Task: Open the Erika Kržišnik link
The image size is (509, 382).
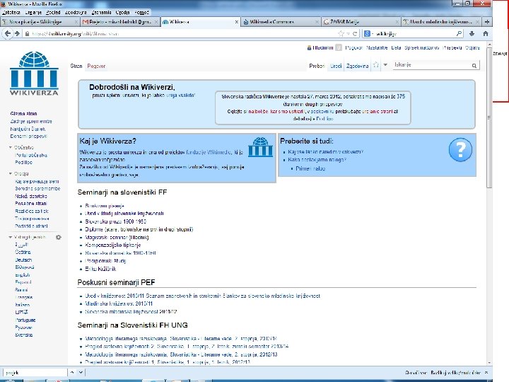Action: pyautogui.click(x=100, y=269)
